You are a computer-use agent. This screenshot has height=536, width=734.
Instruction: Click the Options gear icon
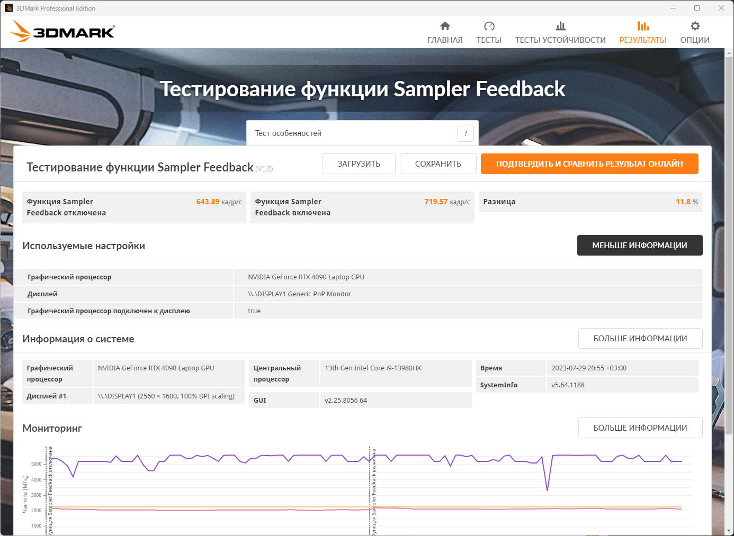click(x=695, y=26)
